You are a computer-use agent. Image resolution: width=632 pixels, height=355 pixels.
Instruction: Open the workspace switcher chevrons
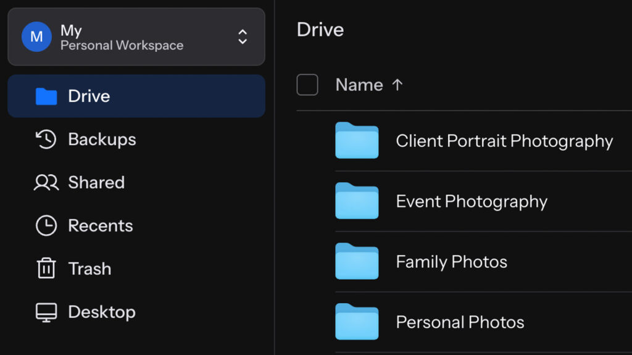[242, 36]
